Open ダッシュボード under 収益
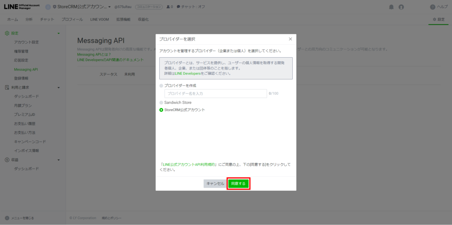This screenshot has width=452, height=225. tap(26, 169)
